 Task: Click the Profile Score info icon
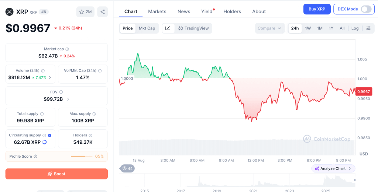point(35,156)
